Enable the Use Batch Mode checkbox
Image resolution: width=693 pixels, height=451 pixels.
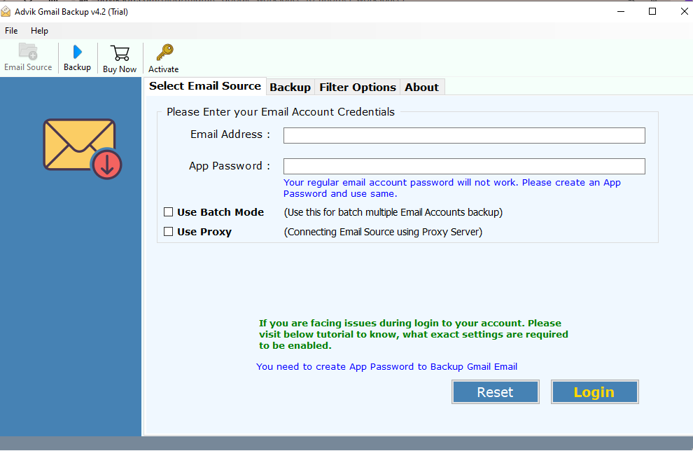[x=169, y=212]
